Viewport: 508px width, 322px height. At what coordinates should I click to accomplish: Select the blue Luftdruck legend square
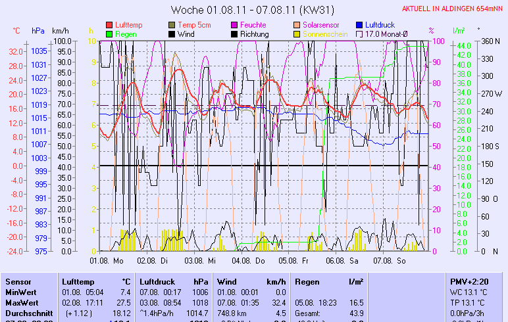click(360, 24)
